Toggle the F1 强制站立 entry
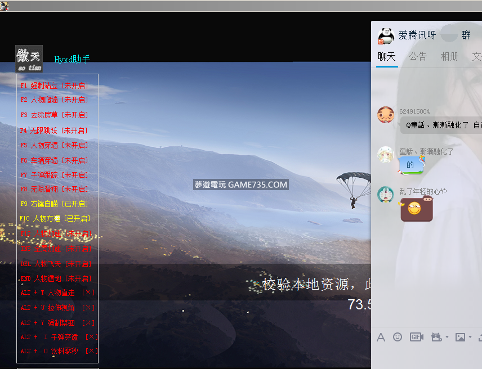482x369 pixels. click(x=55, y=85)
